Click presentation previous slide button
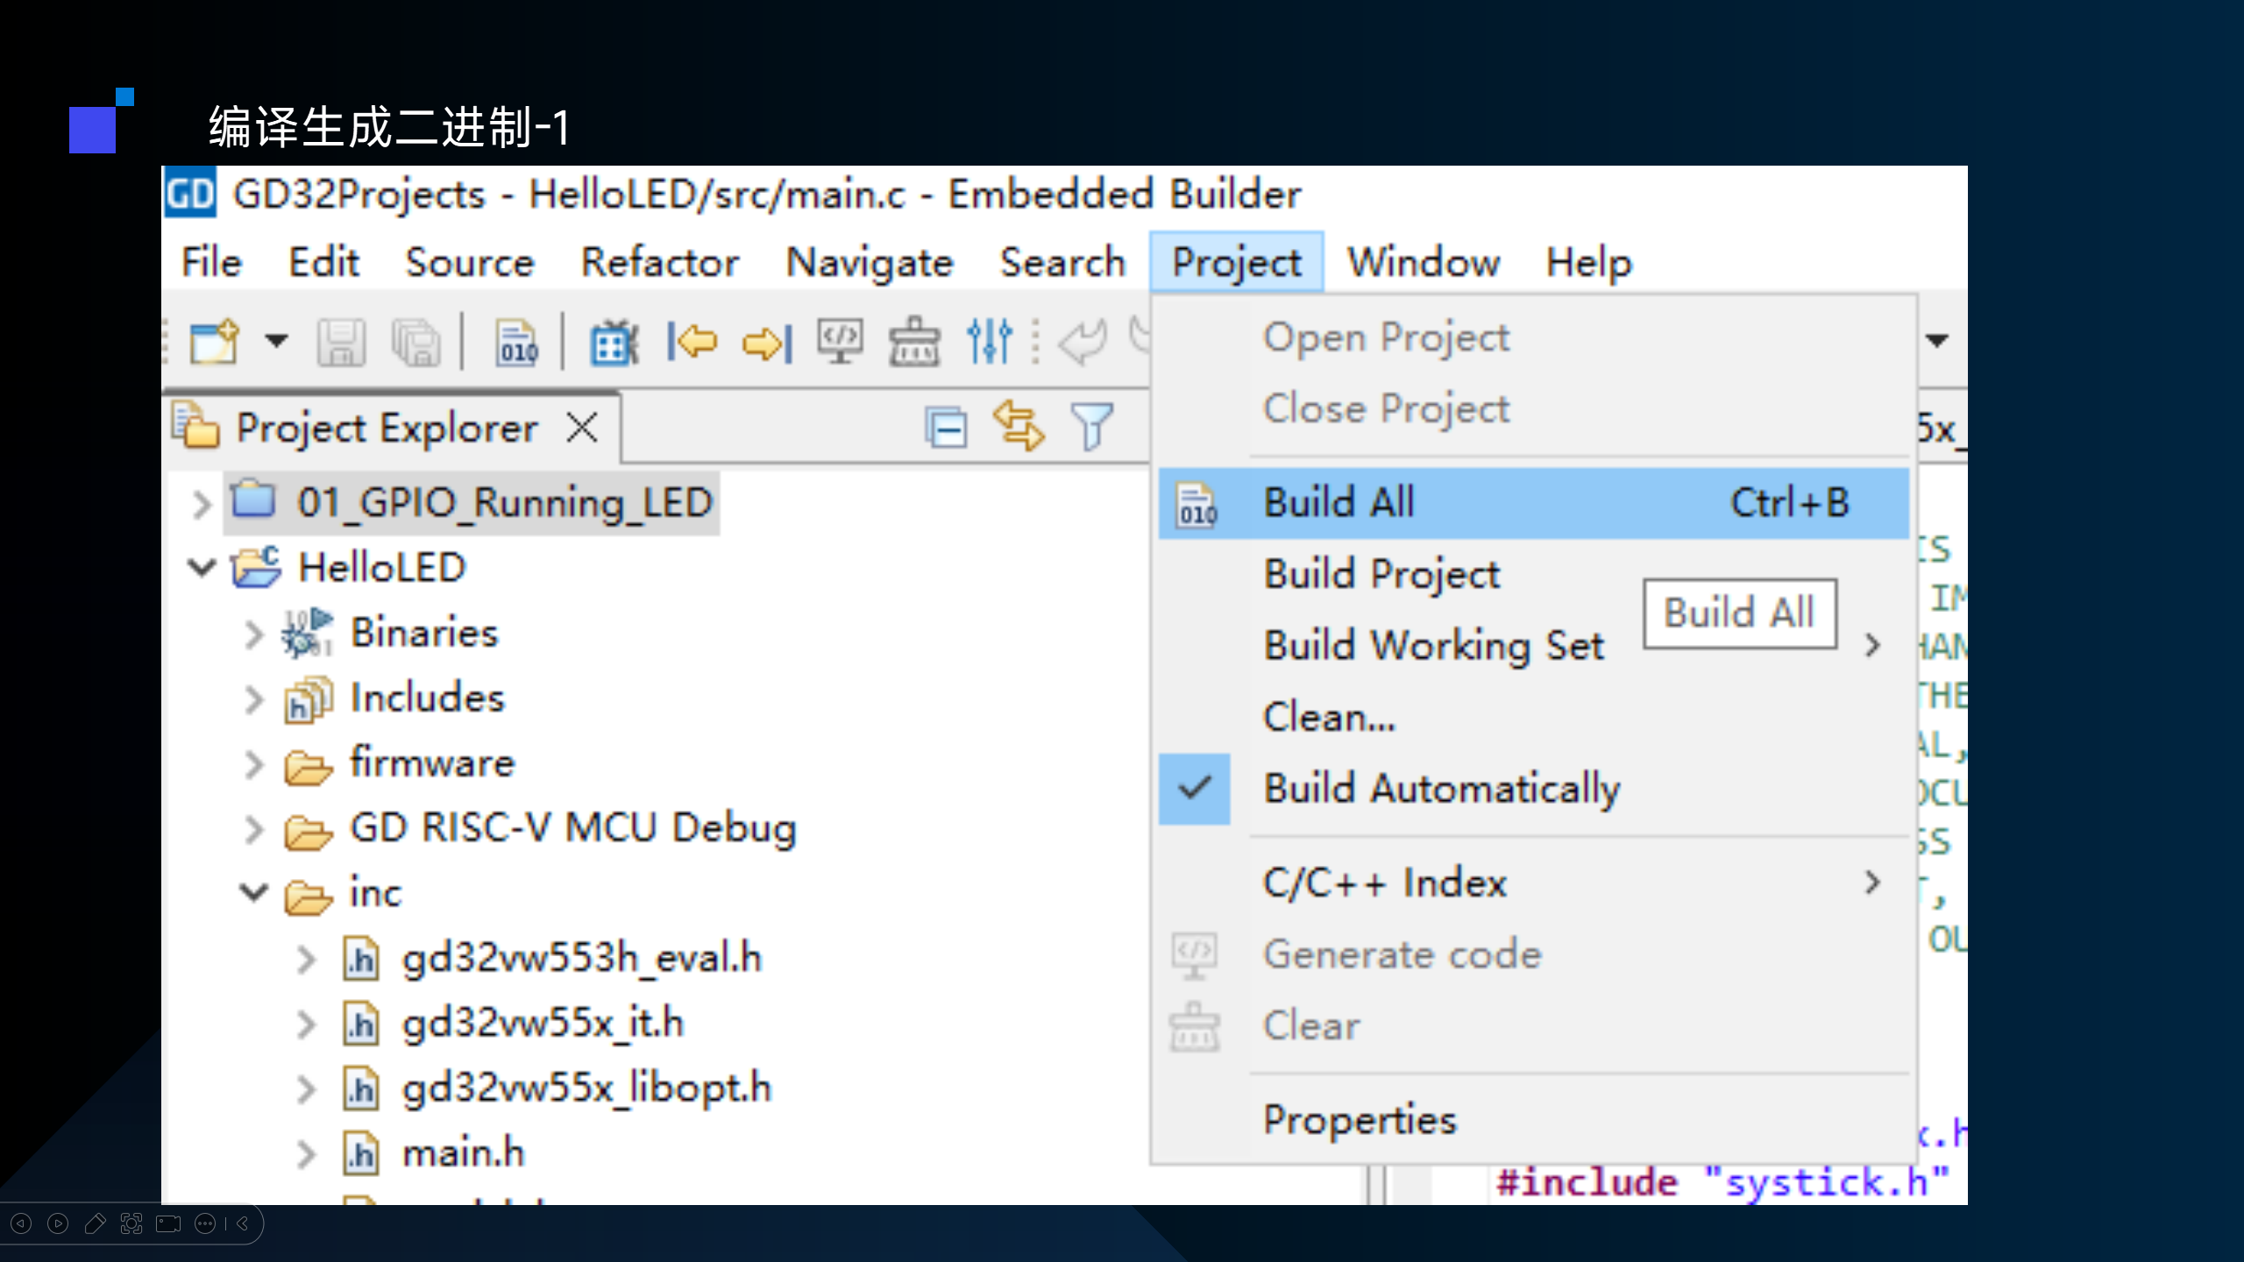The height and width of the screenshot is (1262, 2244). pos(21,1223)
